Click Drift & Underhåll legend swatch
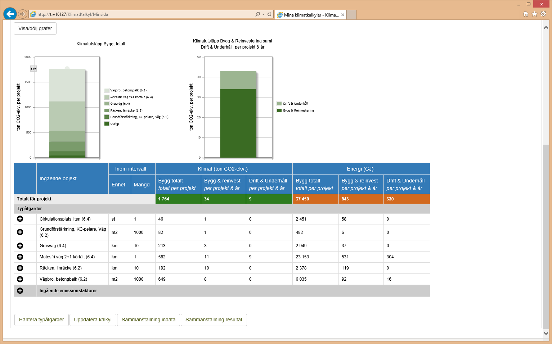Viewport: 552px width, 344px height. [x=279, y=104]
